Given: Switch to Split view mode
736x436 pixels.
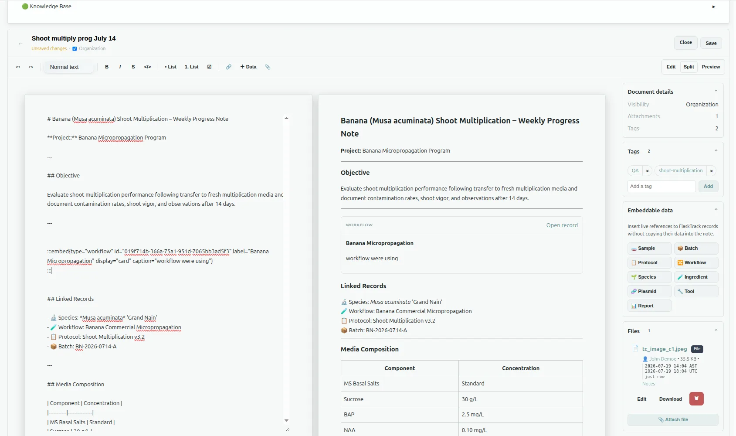Looking at the screenshot, I should pyautogui.click(x=689, y=67).
